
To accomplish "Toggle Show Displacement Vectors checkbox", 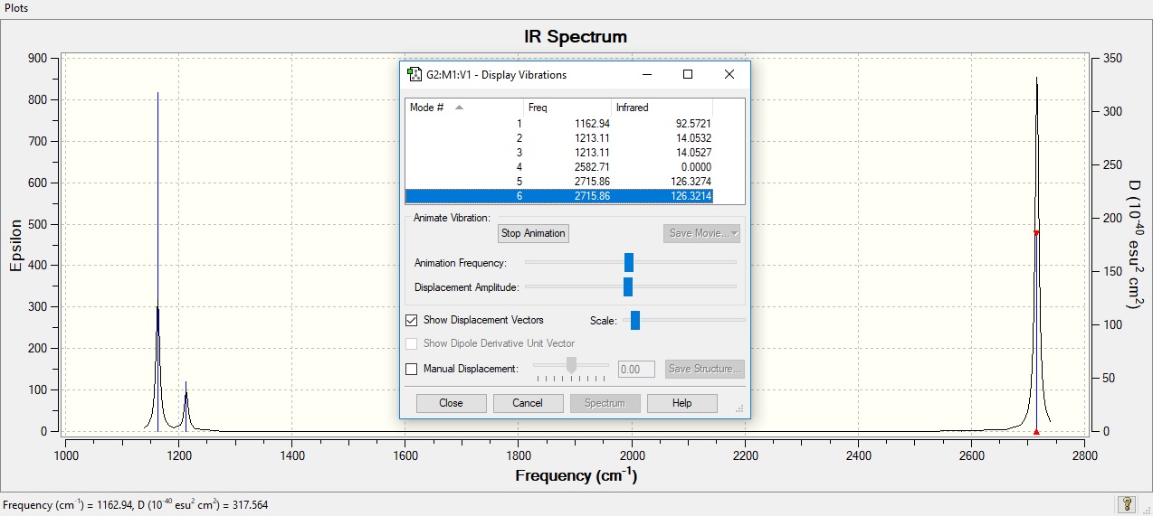I will click(x=412, y=320).
